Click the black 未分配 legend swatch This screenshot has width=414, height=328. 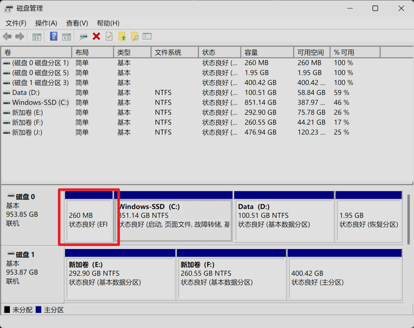coord(7,310)
